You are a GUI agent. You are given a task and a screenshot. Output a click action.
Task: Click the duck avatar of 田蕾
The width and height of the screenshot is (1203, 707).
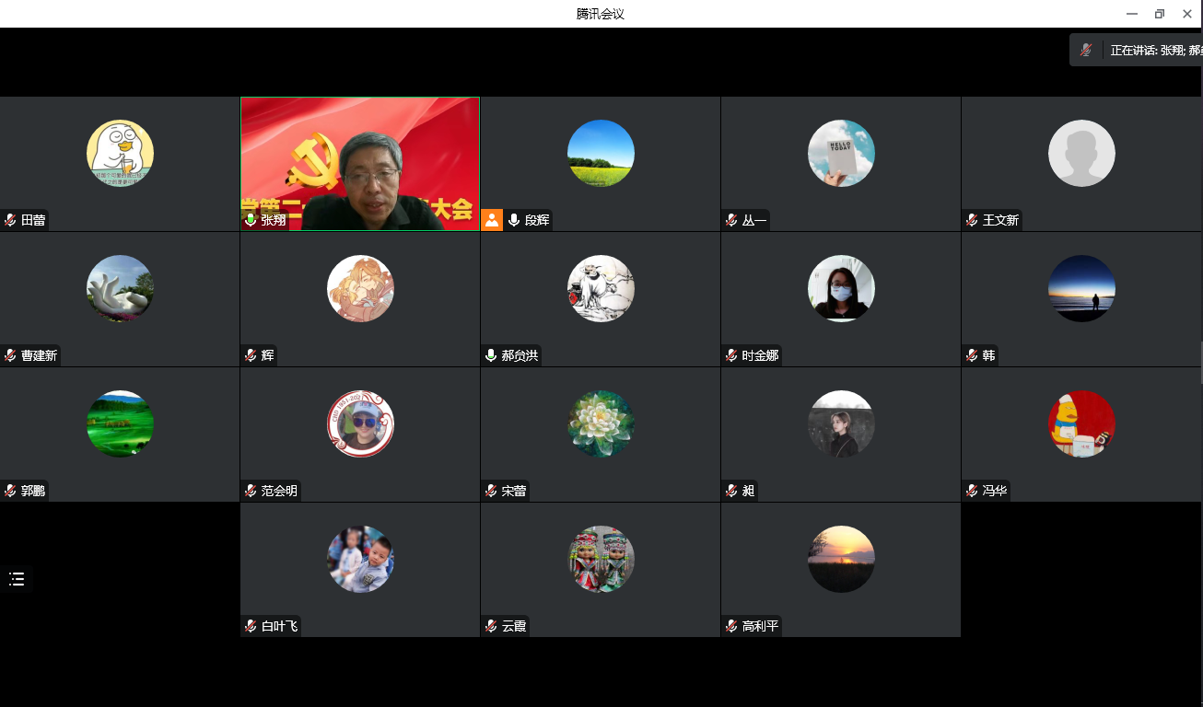tap(120, 153)
